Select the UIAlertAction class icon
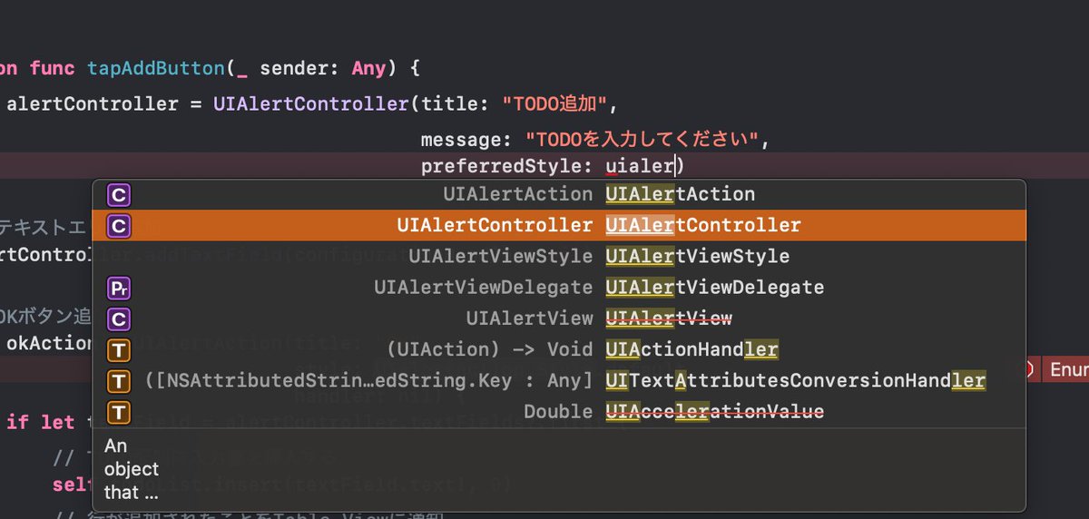Image resolution: width=1089 pixels, height=519 pixels. 119,195
